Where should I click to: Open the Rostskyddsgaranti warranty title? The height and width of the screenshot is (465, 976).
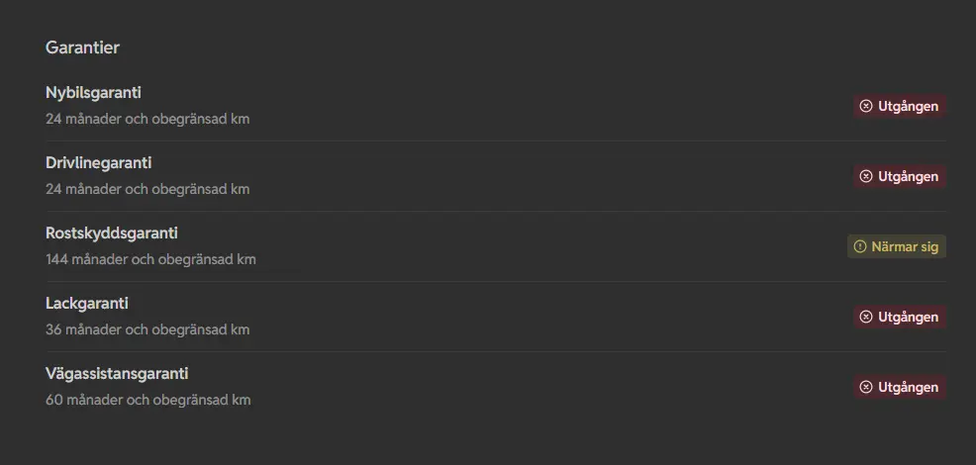112,233
